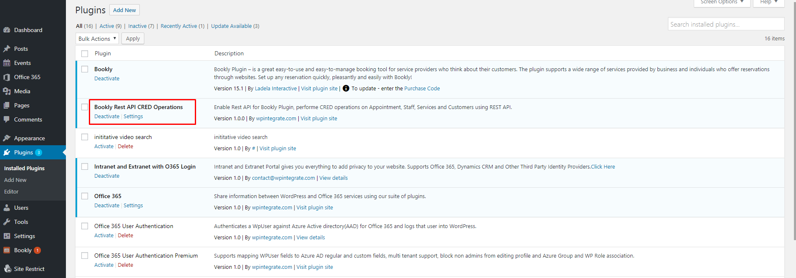796x278 pixels.
Task: Check the Intranet and Extranet with O365 Login checkbox
Action: tap(85, 166)
